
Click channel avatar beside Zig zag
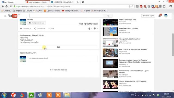pyautogui.click(x=23, y=22)
